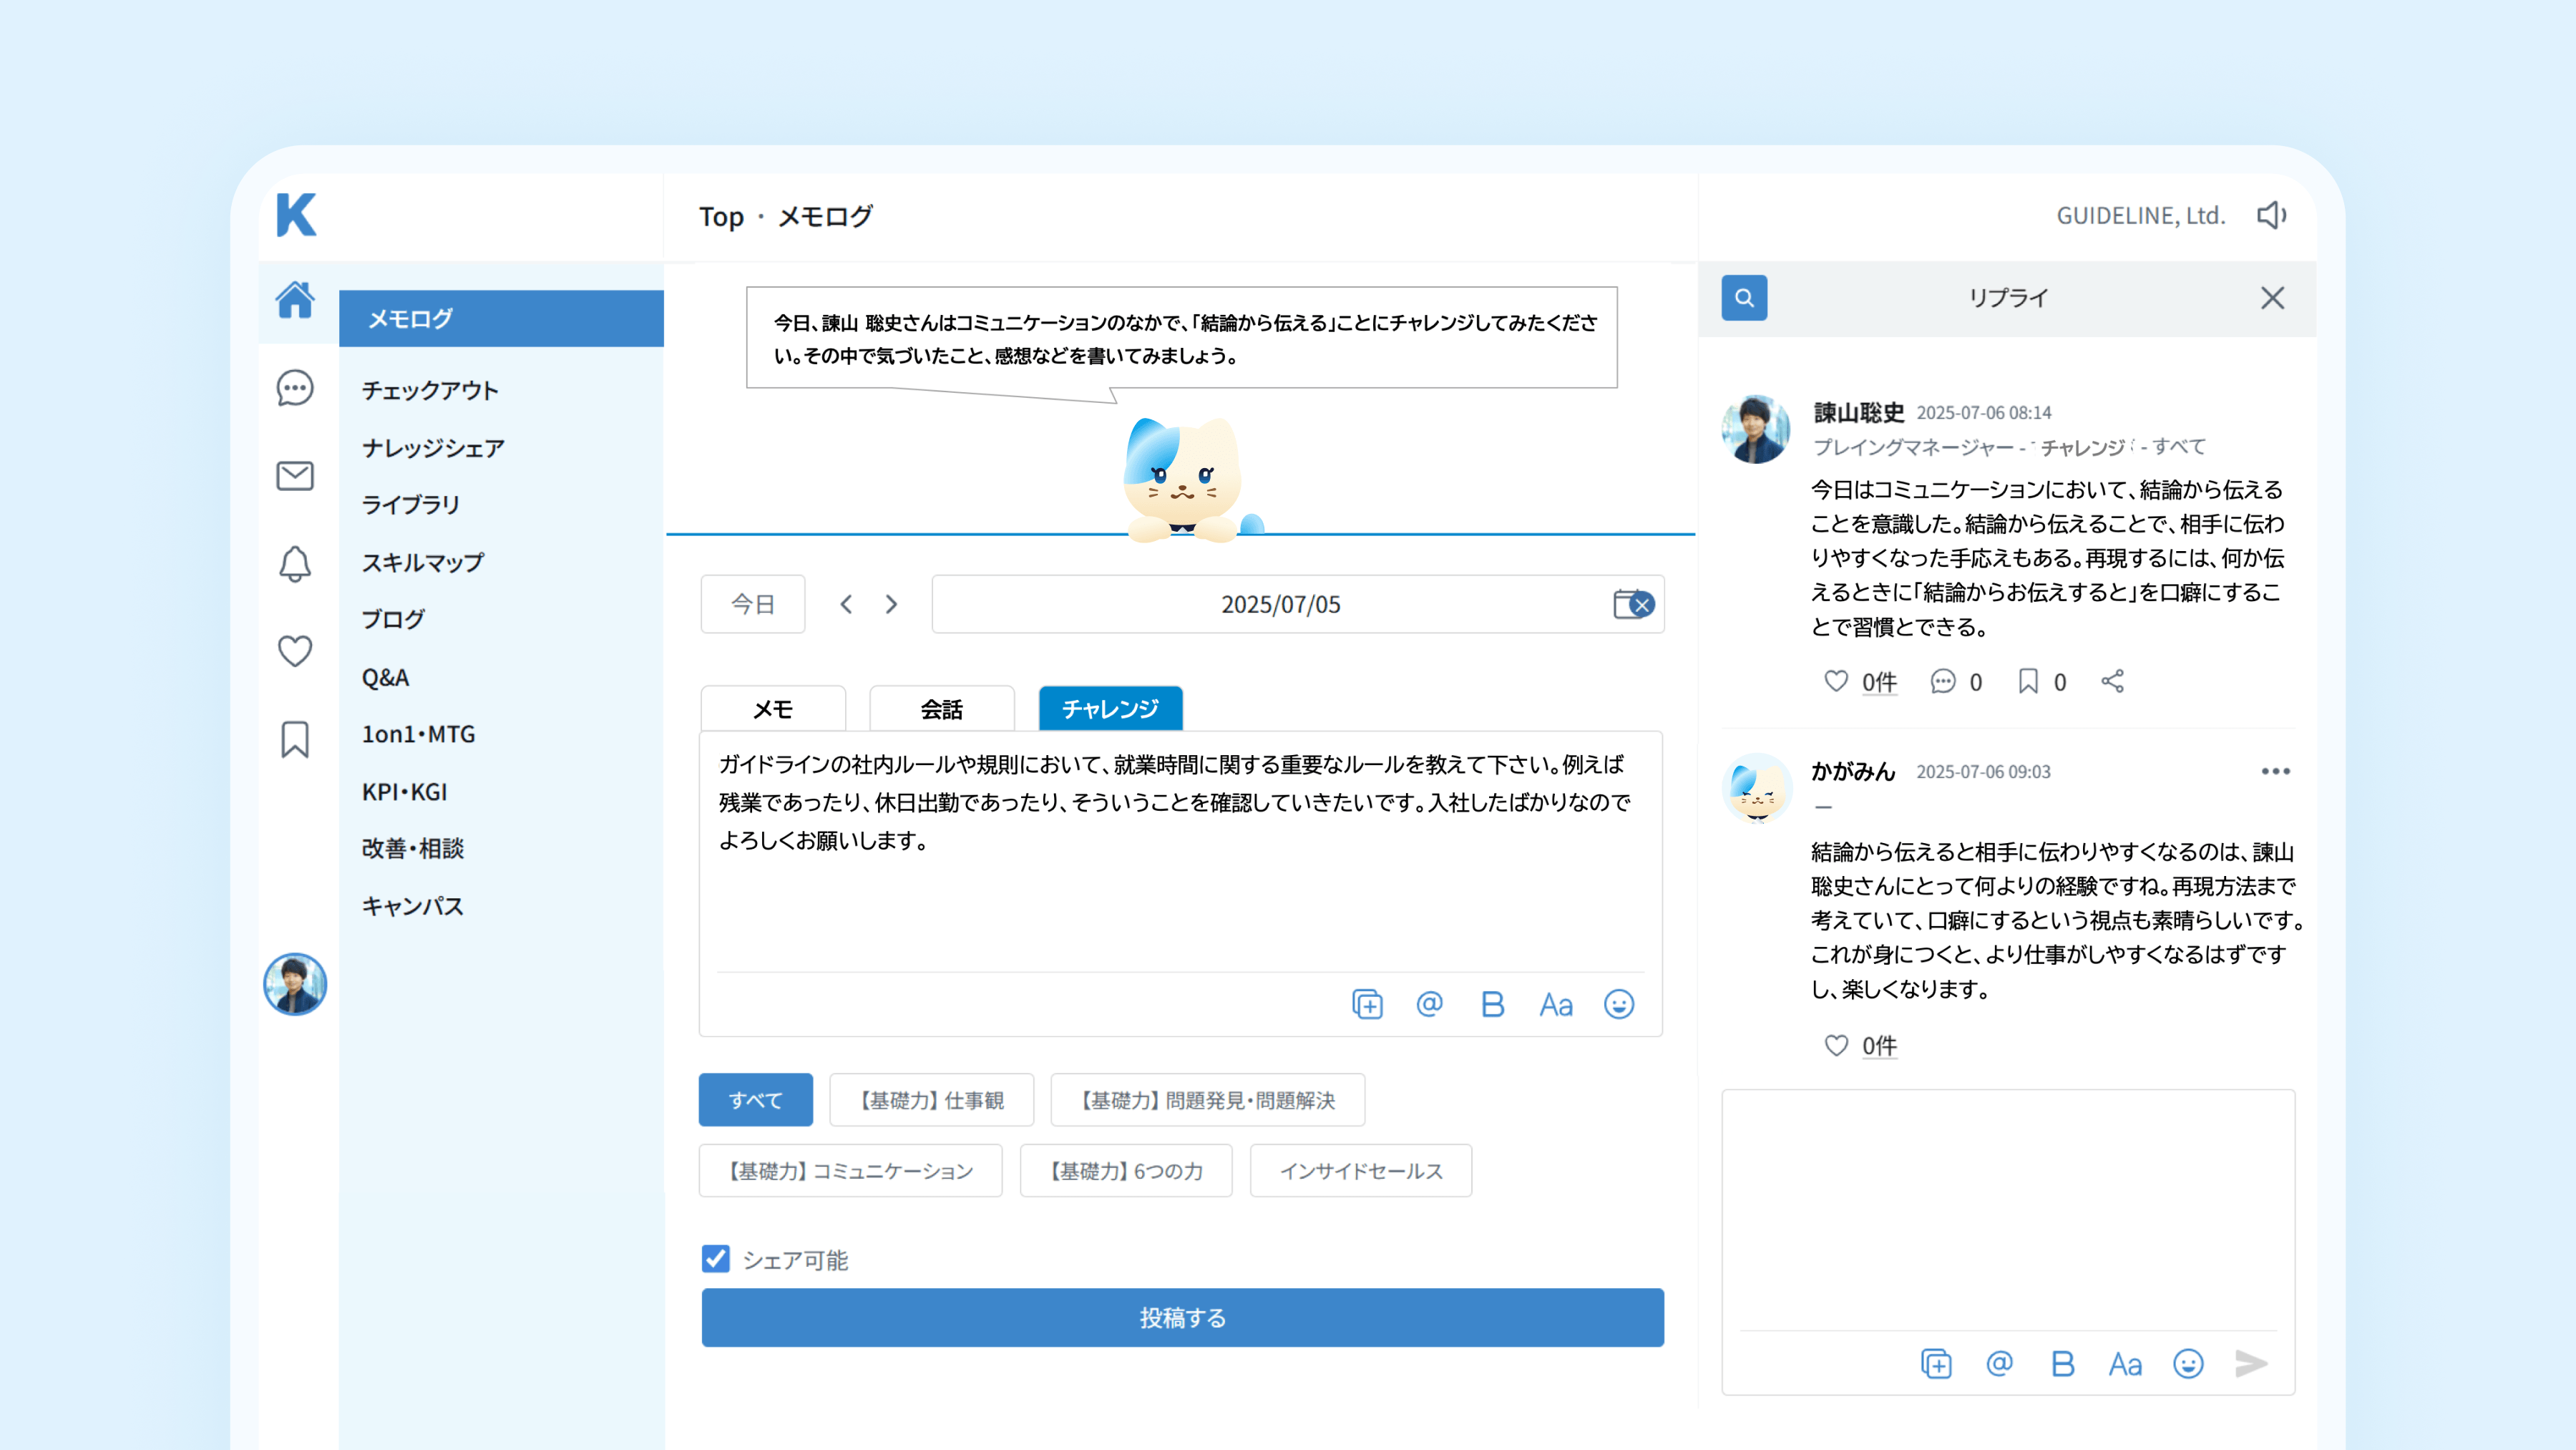Open the notification bell sidebar icon

(x=295, y=564)
